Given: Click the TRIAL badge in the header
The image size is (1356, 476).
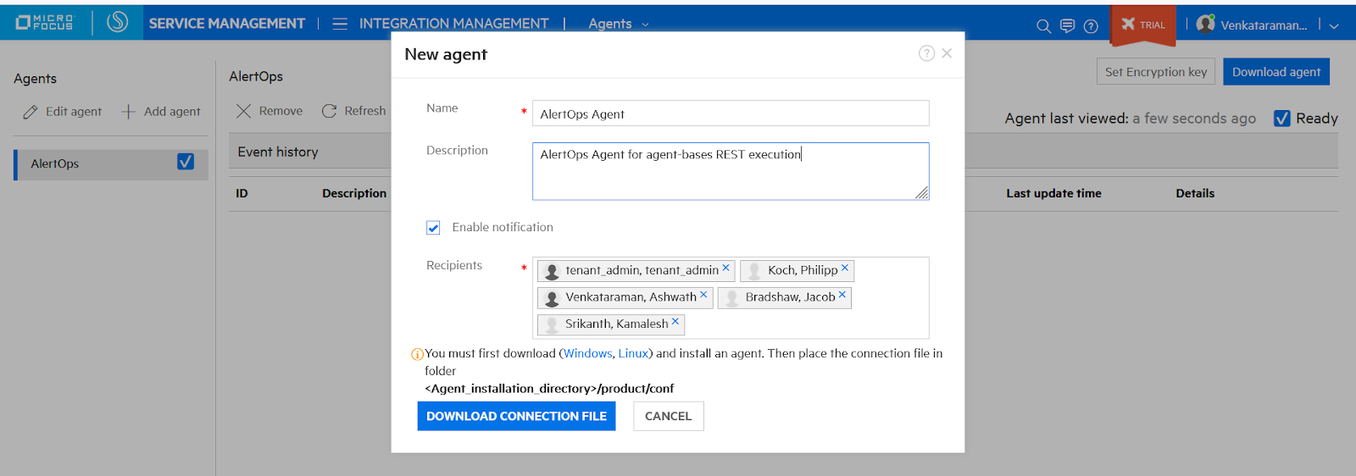Looking at the screenshot, I should (1142, 25).
